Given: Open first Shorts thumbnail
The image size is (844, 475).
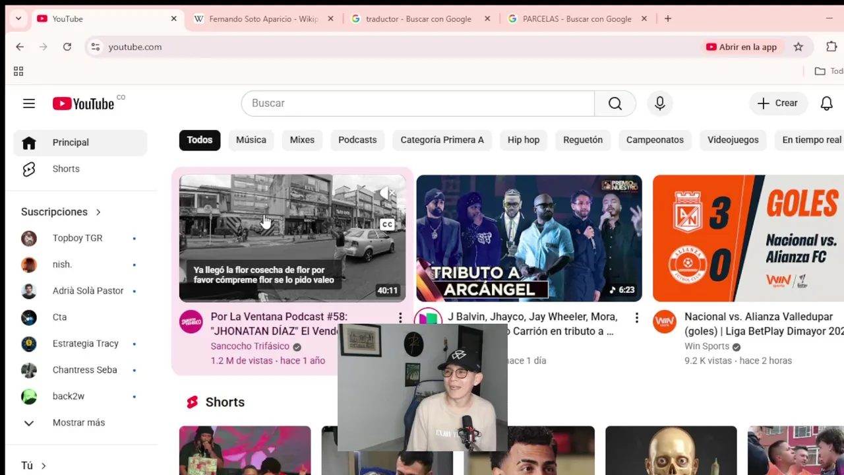Looking at the screenshot, I should (245, 451).
